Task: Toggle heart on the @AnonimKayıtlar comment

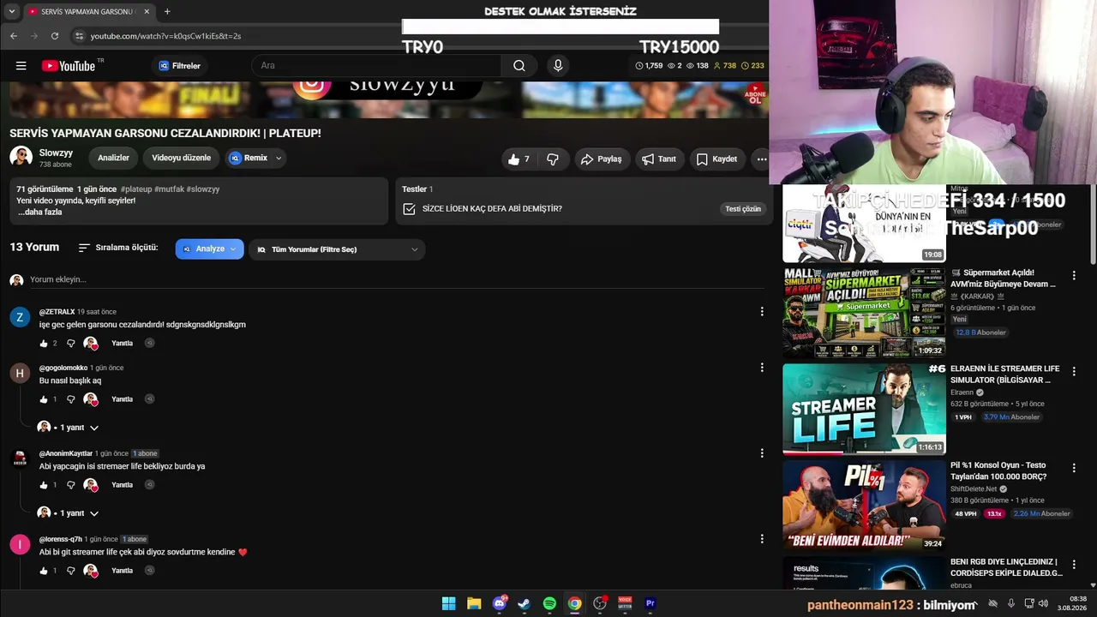Action: tap(91, 485)
